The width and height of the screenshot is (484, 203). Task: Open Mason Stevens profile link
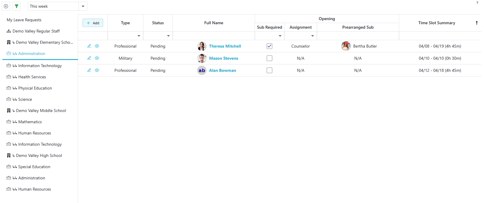[x=223, y=58]
